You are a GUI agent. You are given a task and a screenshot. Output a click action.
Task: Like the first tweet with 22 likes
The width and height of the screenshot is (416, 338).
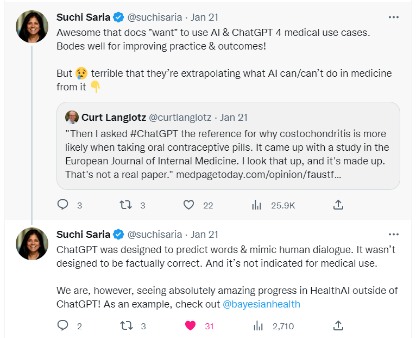pos(188,205)
